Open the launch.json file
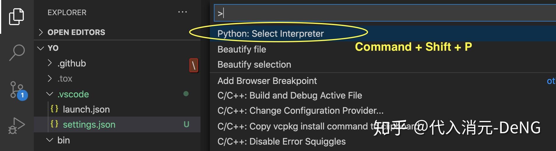The height and width of the screenshot is (151, 556). click(x=86, y=109)
